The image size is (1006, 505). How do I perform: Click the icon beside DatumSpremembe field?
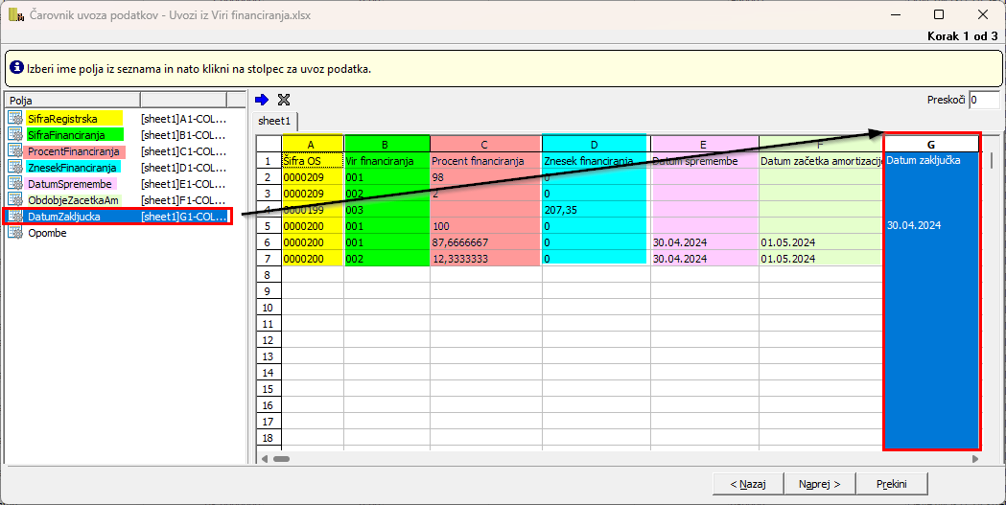tap(15, 184)
